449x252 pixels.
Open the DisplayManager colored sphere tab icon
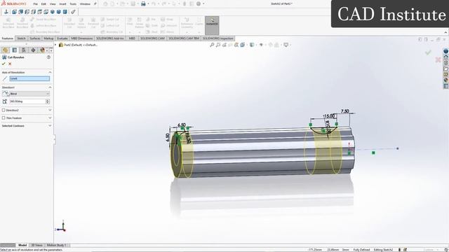[x=42, y=50]
